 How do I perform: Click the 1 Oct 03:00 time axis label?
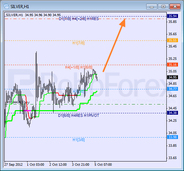click(x=36, y=165)
